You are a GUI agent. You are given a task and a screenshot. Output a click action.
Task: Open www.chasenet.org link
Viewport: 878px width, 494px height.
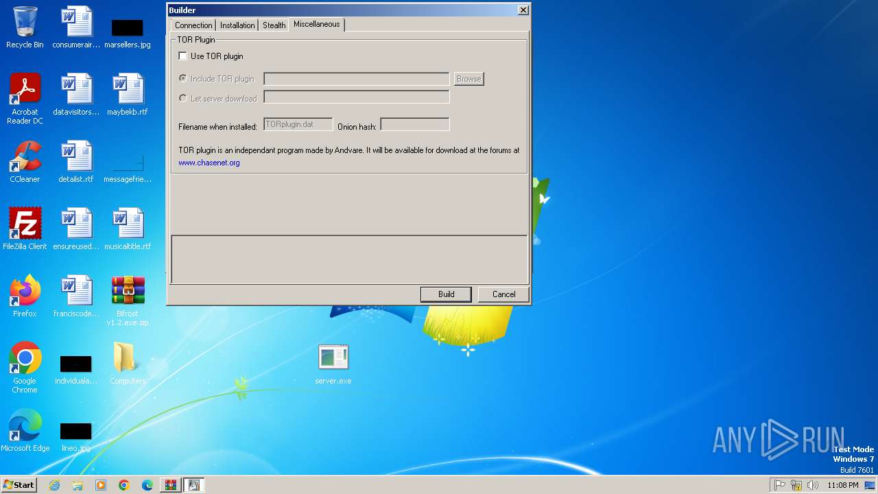pyautogui.click(x=209, y=163)
